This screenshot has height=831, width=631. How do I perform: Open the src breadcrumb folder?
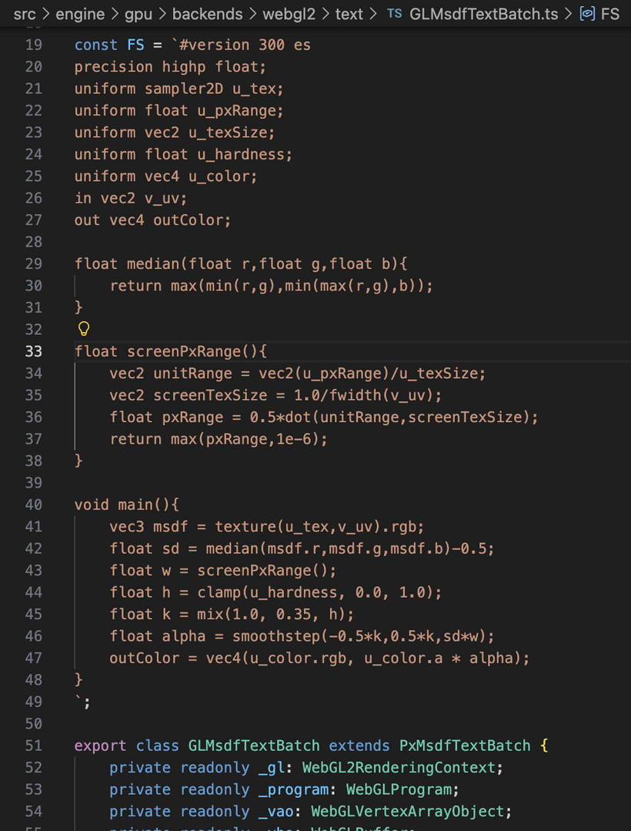[x=25, y=14]
